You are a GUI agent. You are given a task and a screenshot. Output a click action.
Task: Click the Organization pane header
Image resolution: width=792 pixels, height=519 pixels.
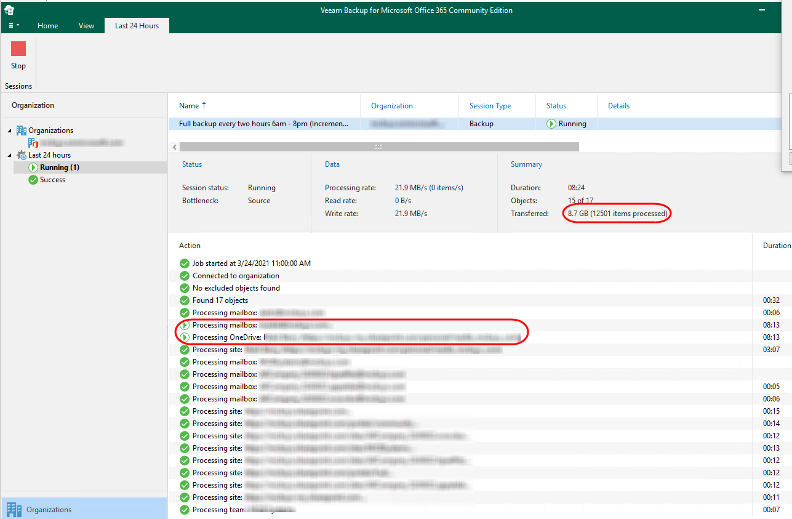coord(33,105)
